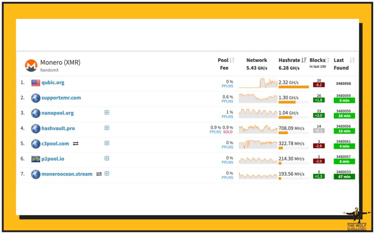The height and width of the screenshot is (234, 375).
Task: Click the RandomX algorithm label
Action: [x=49, y=70]
